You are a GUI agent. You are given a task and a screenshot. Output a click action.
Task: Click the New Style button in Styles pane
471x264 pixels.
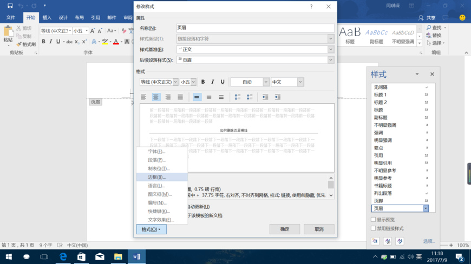tap(375, 241)
